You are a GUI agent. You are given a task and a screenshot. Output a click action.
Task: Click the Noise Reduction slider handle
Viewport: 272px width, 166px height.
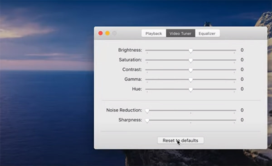pos(147,111)
